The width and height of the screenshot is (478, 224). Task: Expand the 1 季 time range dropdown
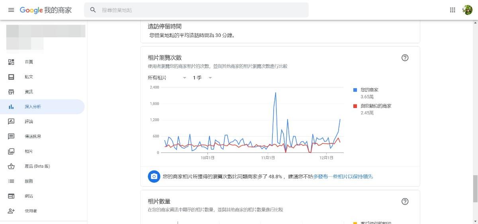202,78
